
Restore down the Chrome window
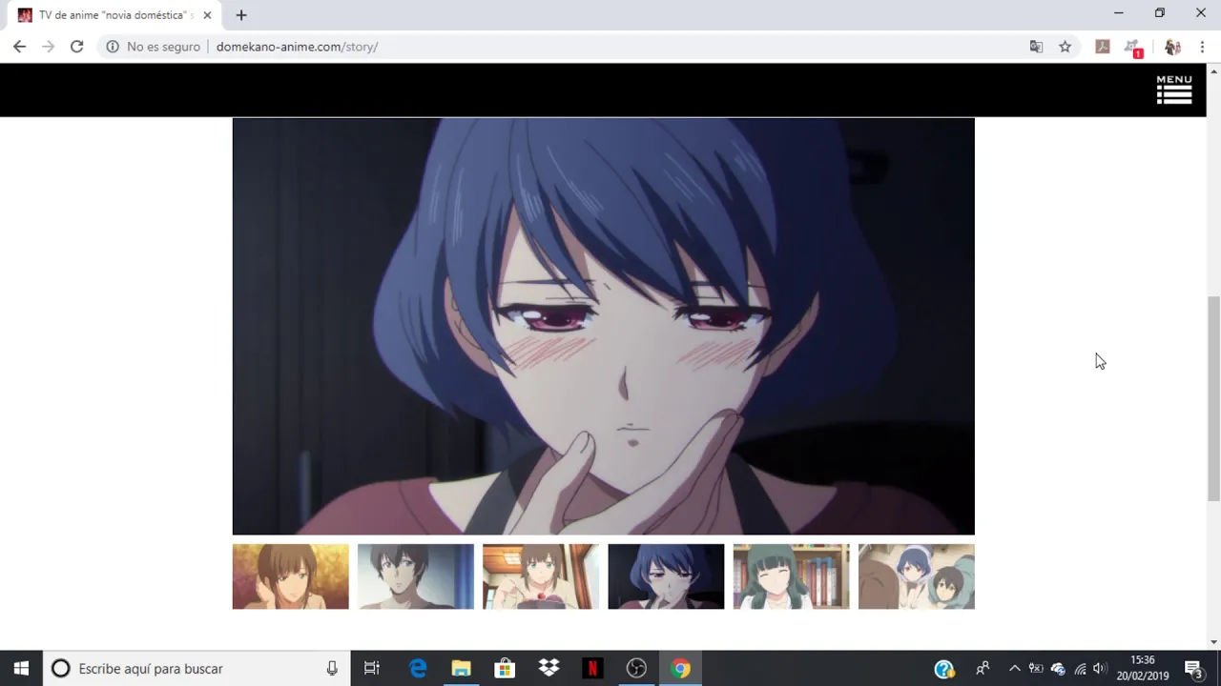[x=1160, y=13]
